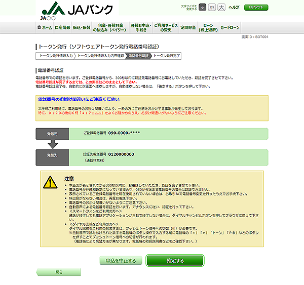
Task: Open ご利用サービスの変更 menu
Action: 165,27
